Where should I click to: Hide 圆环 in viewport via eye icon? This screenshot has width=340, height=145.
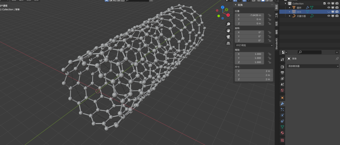click(x=329, y=8)
